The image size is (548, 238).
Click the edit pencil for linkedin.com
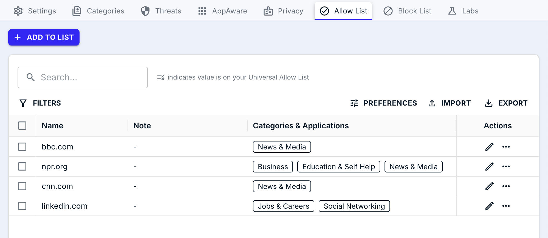point(490,206)
